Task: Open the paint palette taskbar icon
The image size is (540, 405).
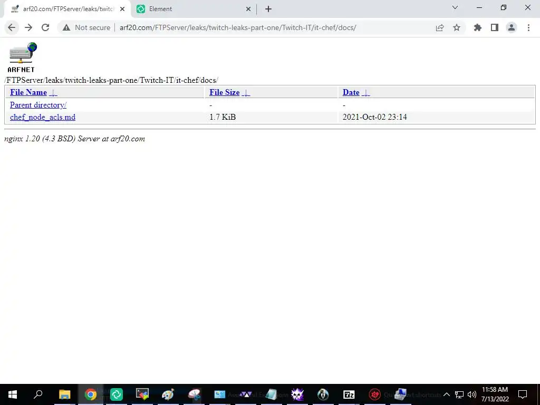Action: pyautogui.click(x=168, y=394)
